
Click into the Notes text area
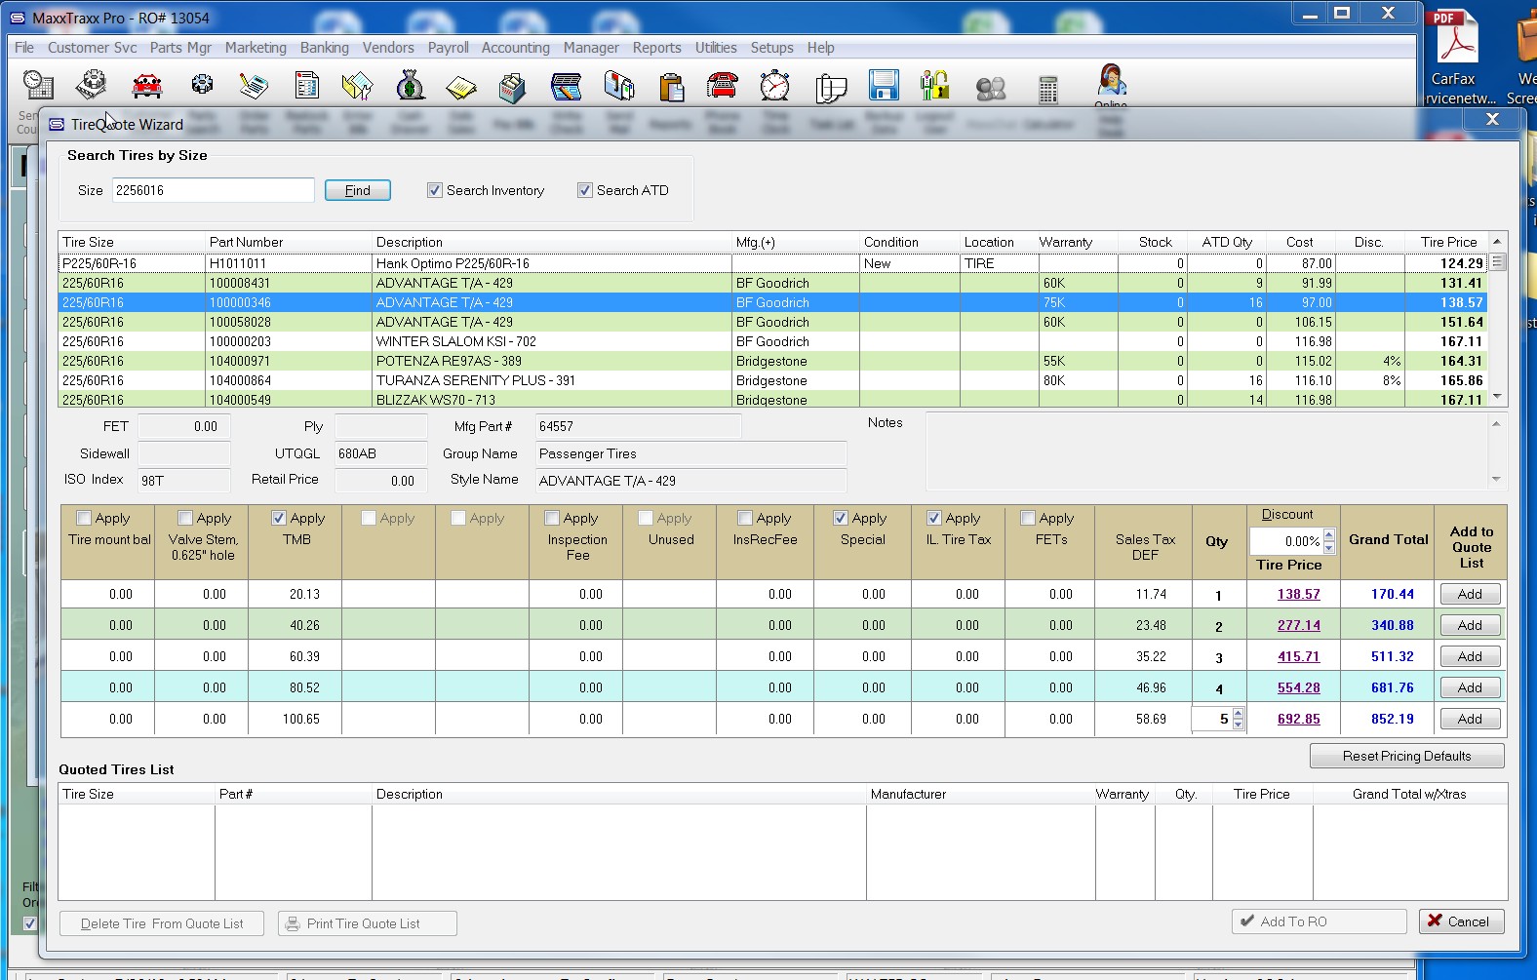[1207, 451]
